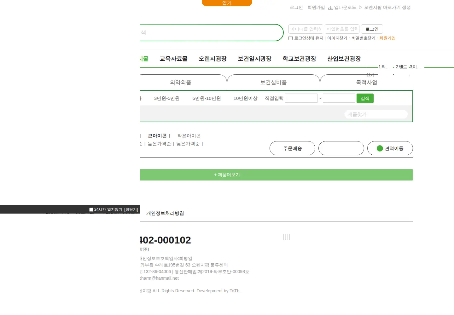Click the password input field

tap(342, 29)
